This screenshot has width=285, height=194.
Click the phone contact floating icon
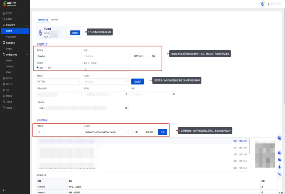click(279, 174)
